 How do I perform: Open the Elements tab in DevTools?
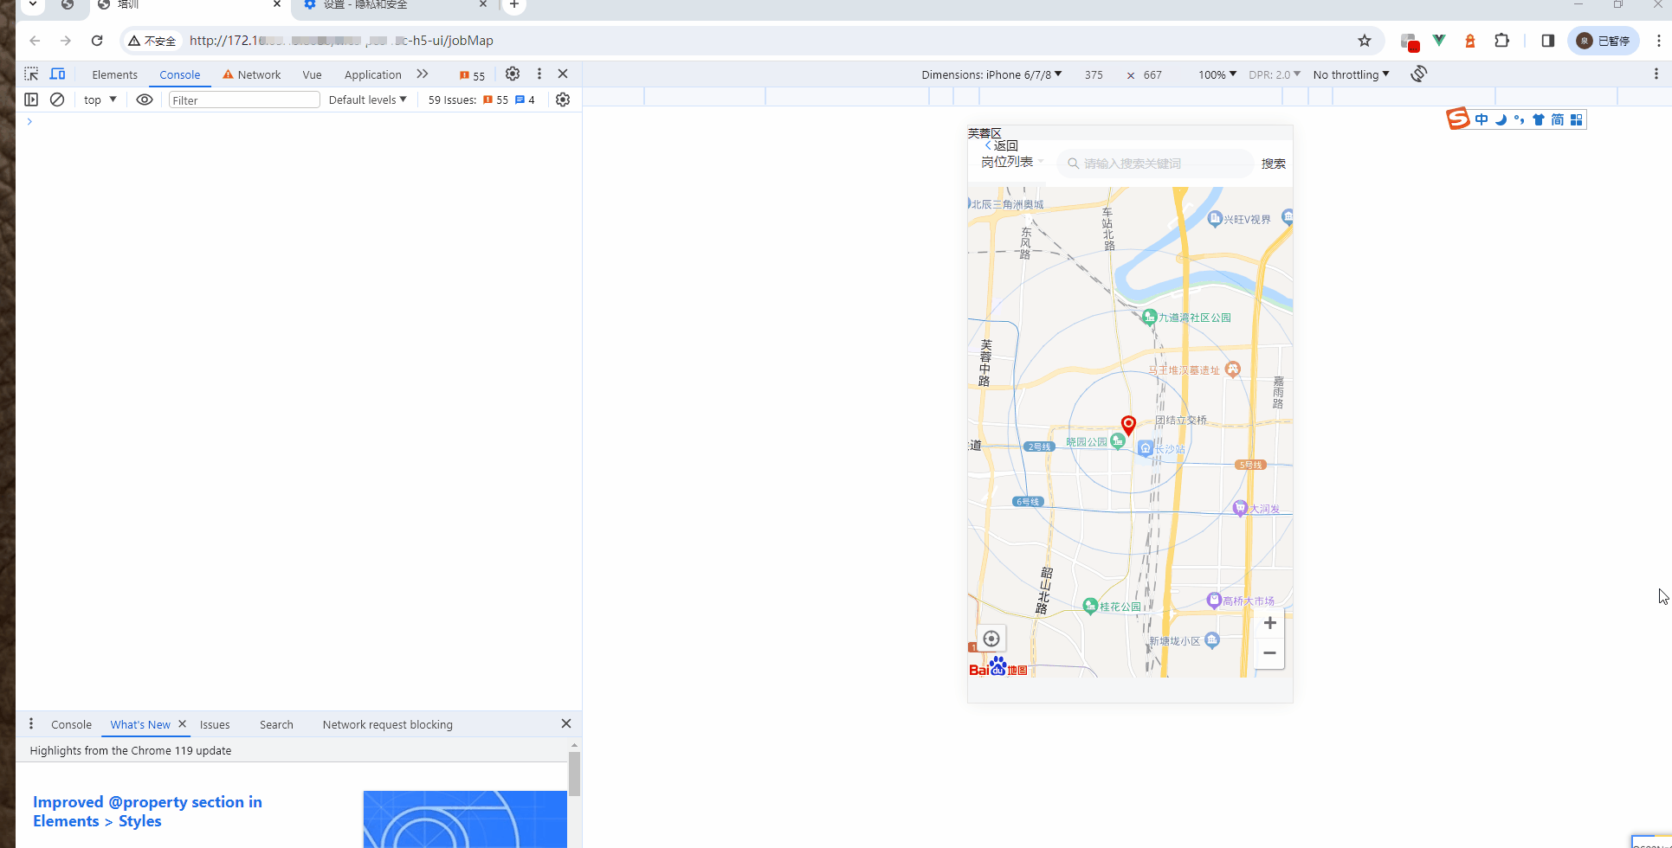tap(115, 75)
